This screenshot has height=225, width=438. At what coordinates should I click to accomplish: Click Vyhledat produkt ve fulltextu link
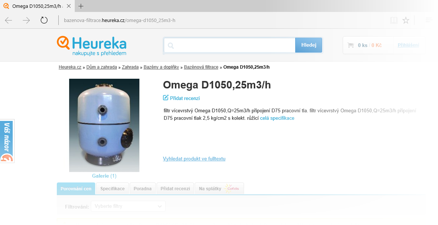tap(194, 159)
